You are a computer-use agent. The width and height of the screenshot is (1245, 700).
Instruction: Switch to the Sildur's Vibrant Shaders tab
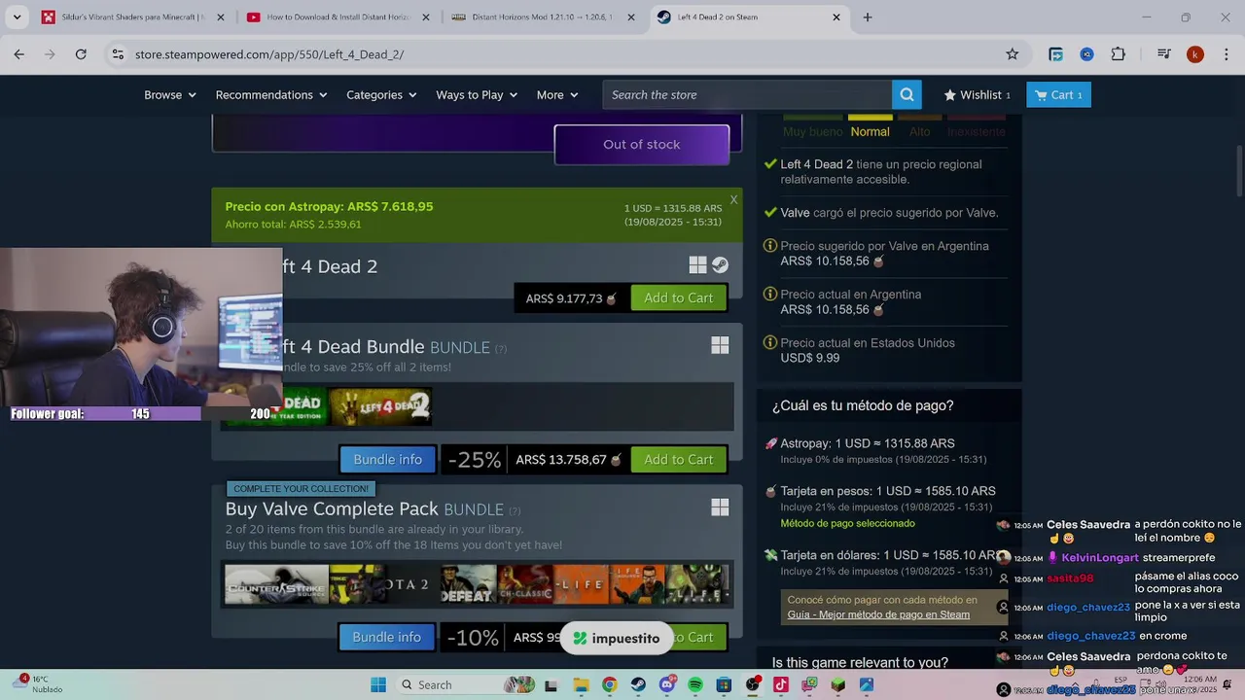click(x=133, y=17)
